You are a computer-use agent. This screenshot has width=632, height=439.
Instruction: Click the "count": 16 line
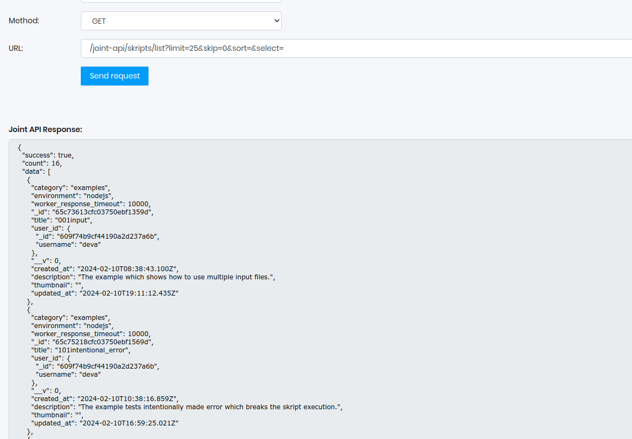(42, 163)
